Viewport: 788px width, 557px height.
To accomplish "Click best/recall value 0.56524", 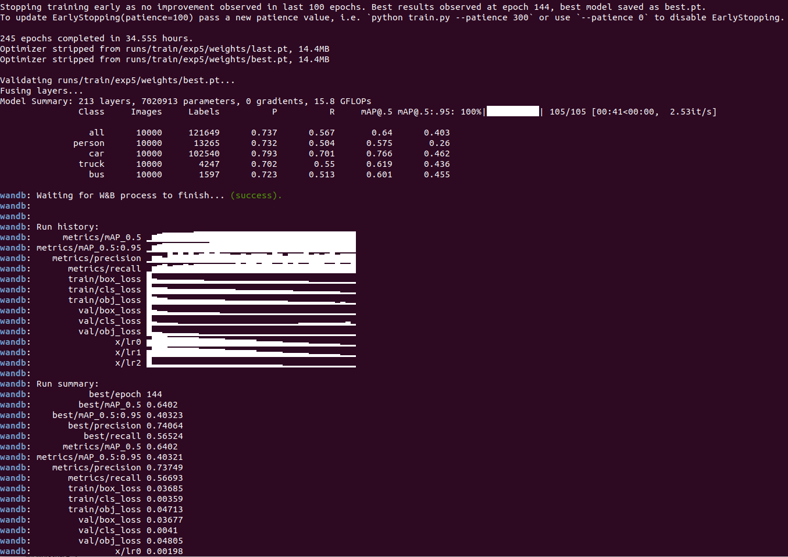I will [x=165, y=436].
